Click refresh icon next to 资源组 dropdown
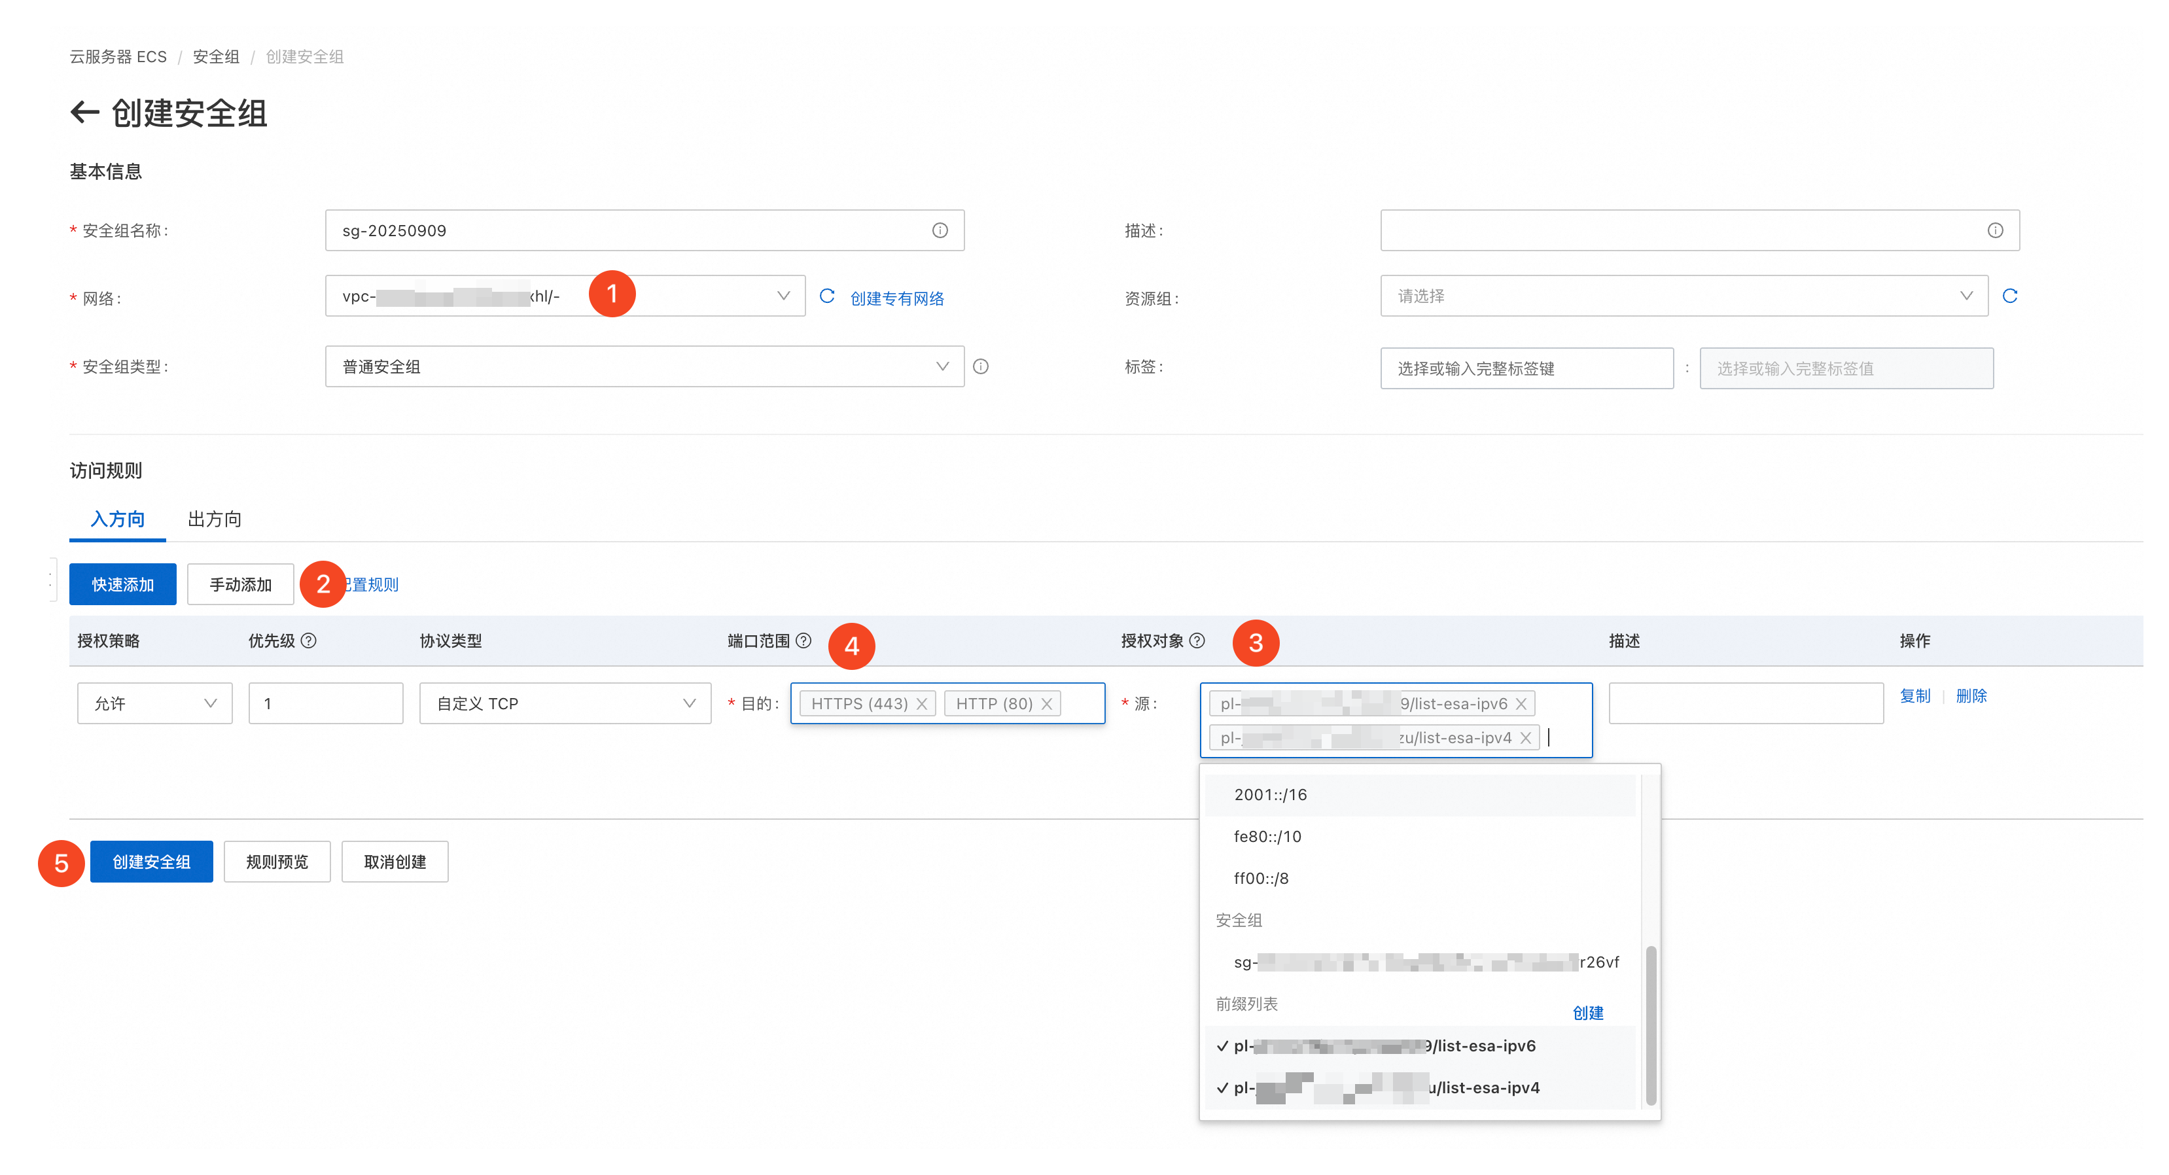The image size is (2169, 1175). pos(2010,296)
